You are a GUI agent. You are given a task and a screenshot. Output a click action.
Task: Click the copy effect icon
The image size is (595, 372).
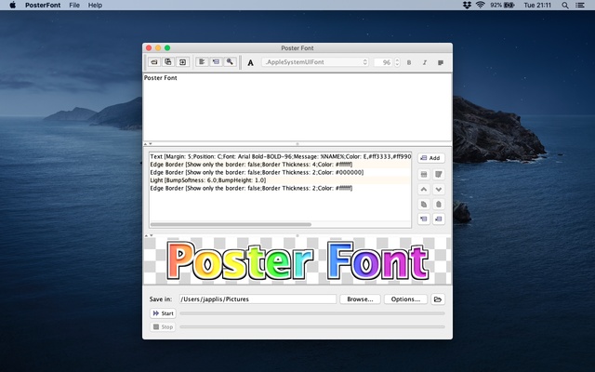click(x=424, y=205)
